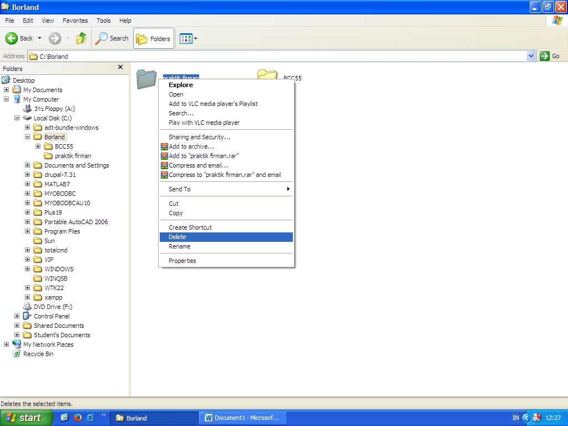Expand the Program Files tree node

(27, 231)
